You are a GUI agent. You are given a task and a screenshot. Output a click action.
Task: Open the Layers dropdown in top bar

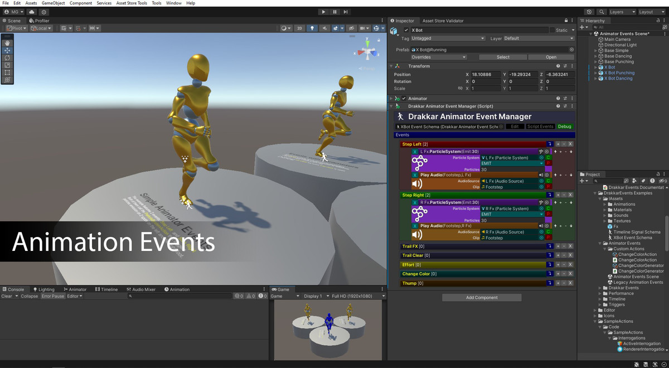coord(622,12)
